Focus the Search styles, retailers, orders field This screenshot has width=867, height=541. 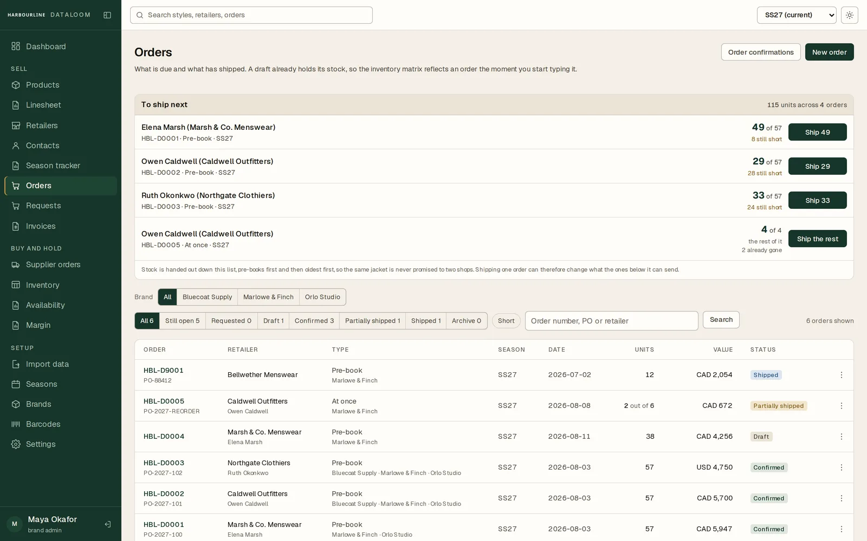tap(251, 15)
